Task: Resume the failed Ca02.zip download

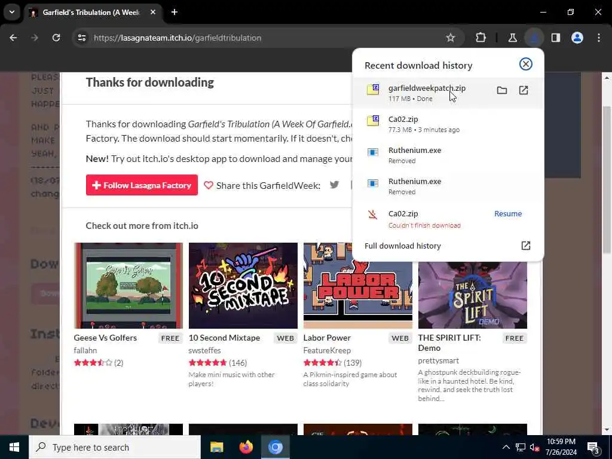Action: [x=508, y=214]
